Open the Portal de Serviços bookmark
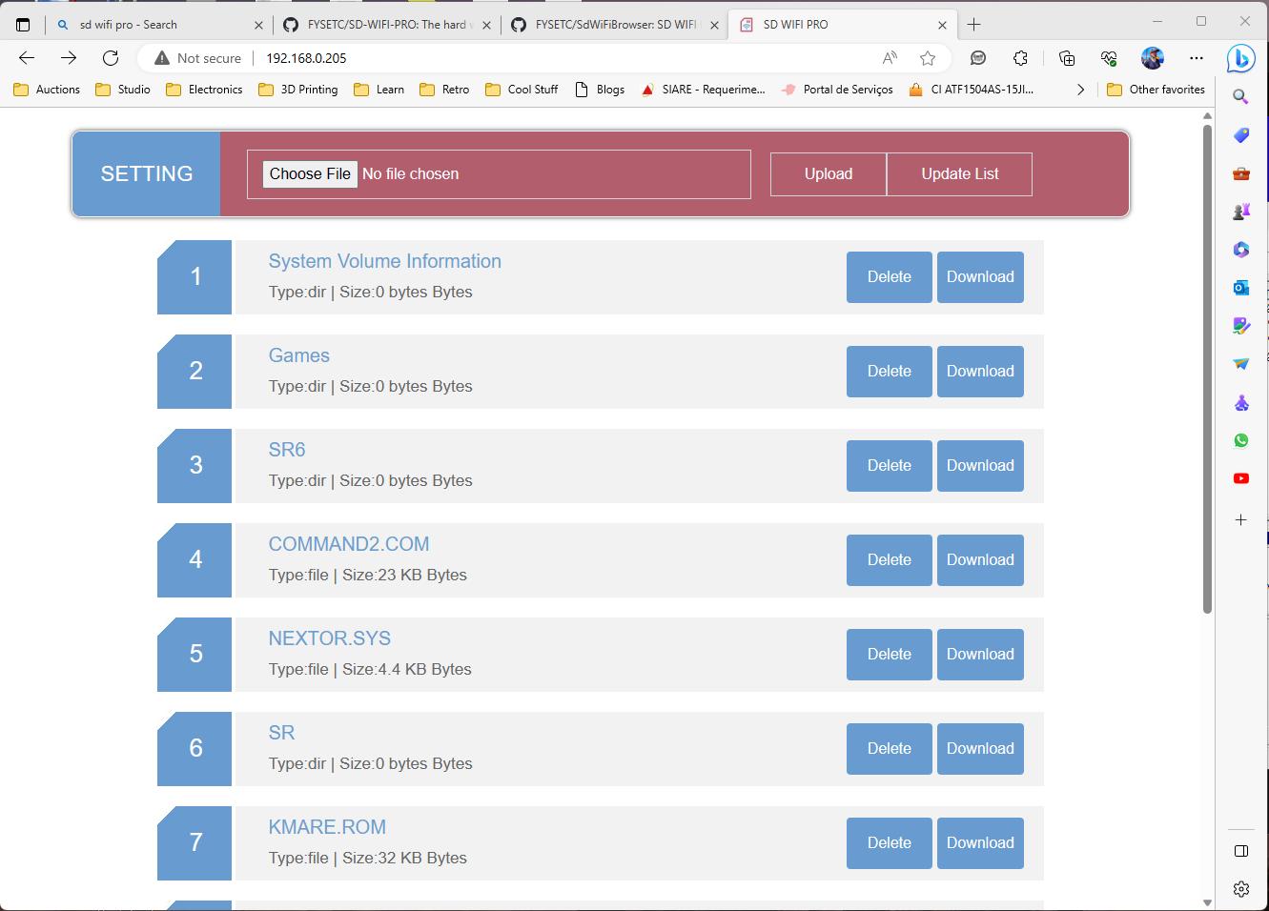This screenshot has width=1269, height=911. 837,90
